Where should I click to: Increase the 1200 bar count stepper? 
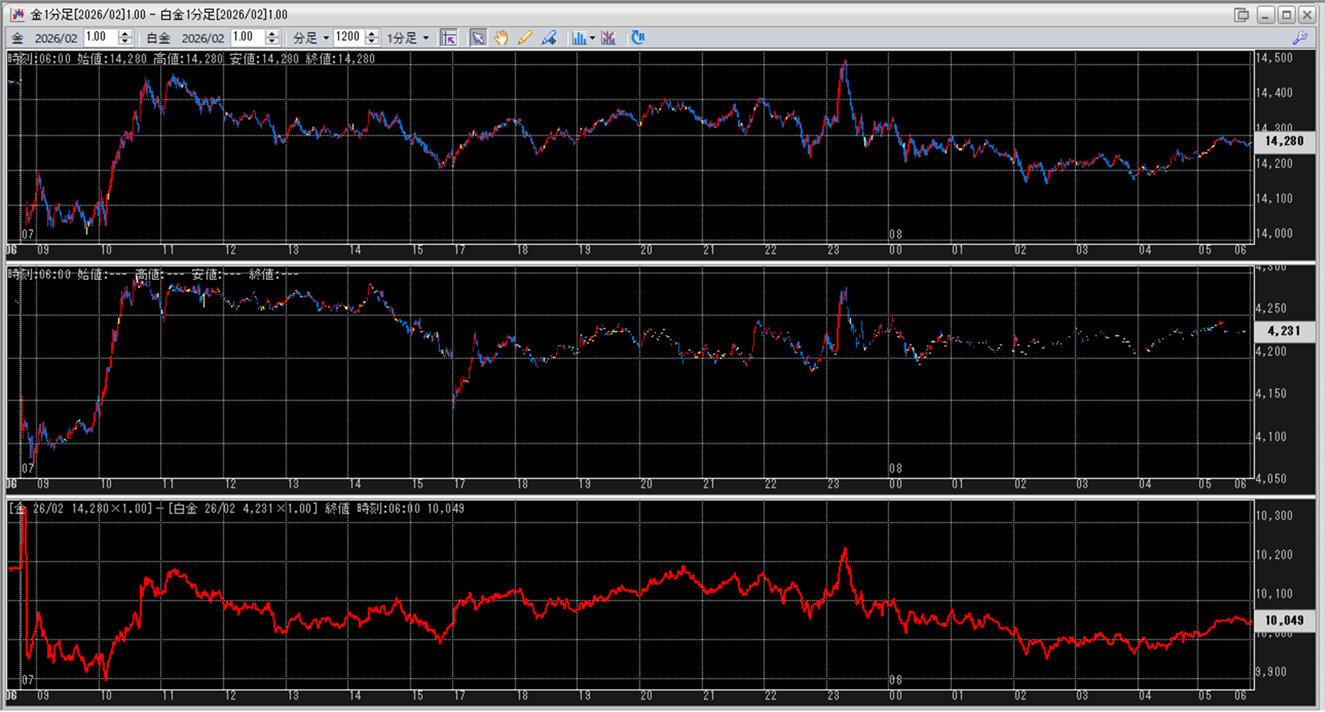[x=372, y=34]
